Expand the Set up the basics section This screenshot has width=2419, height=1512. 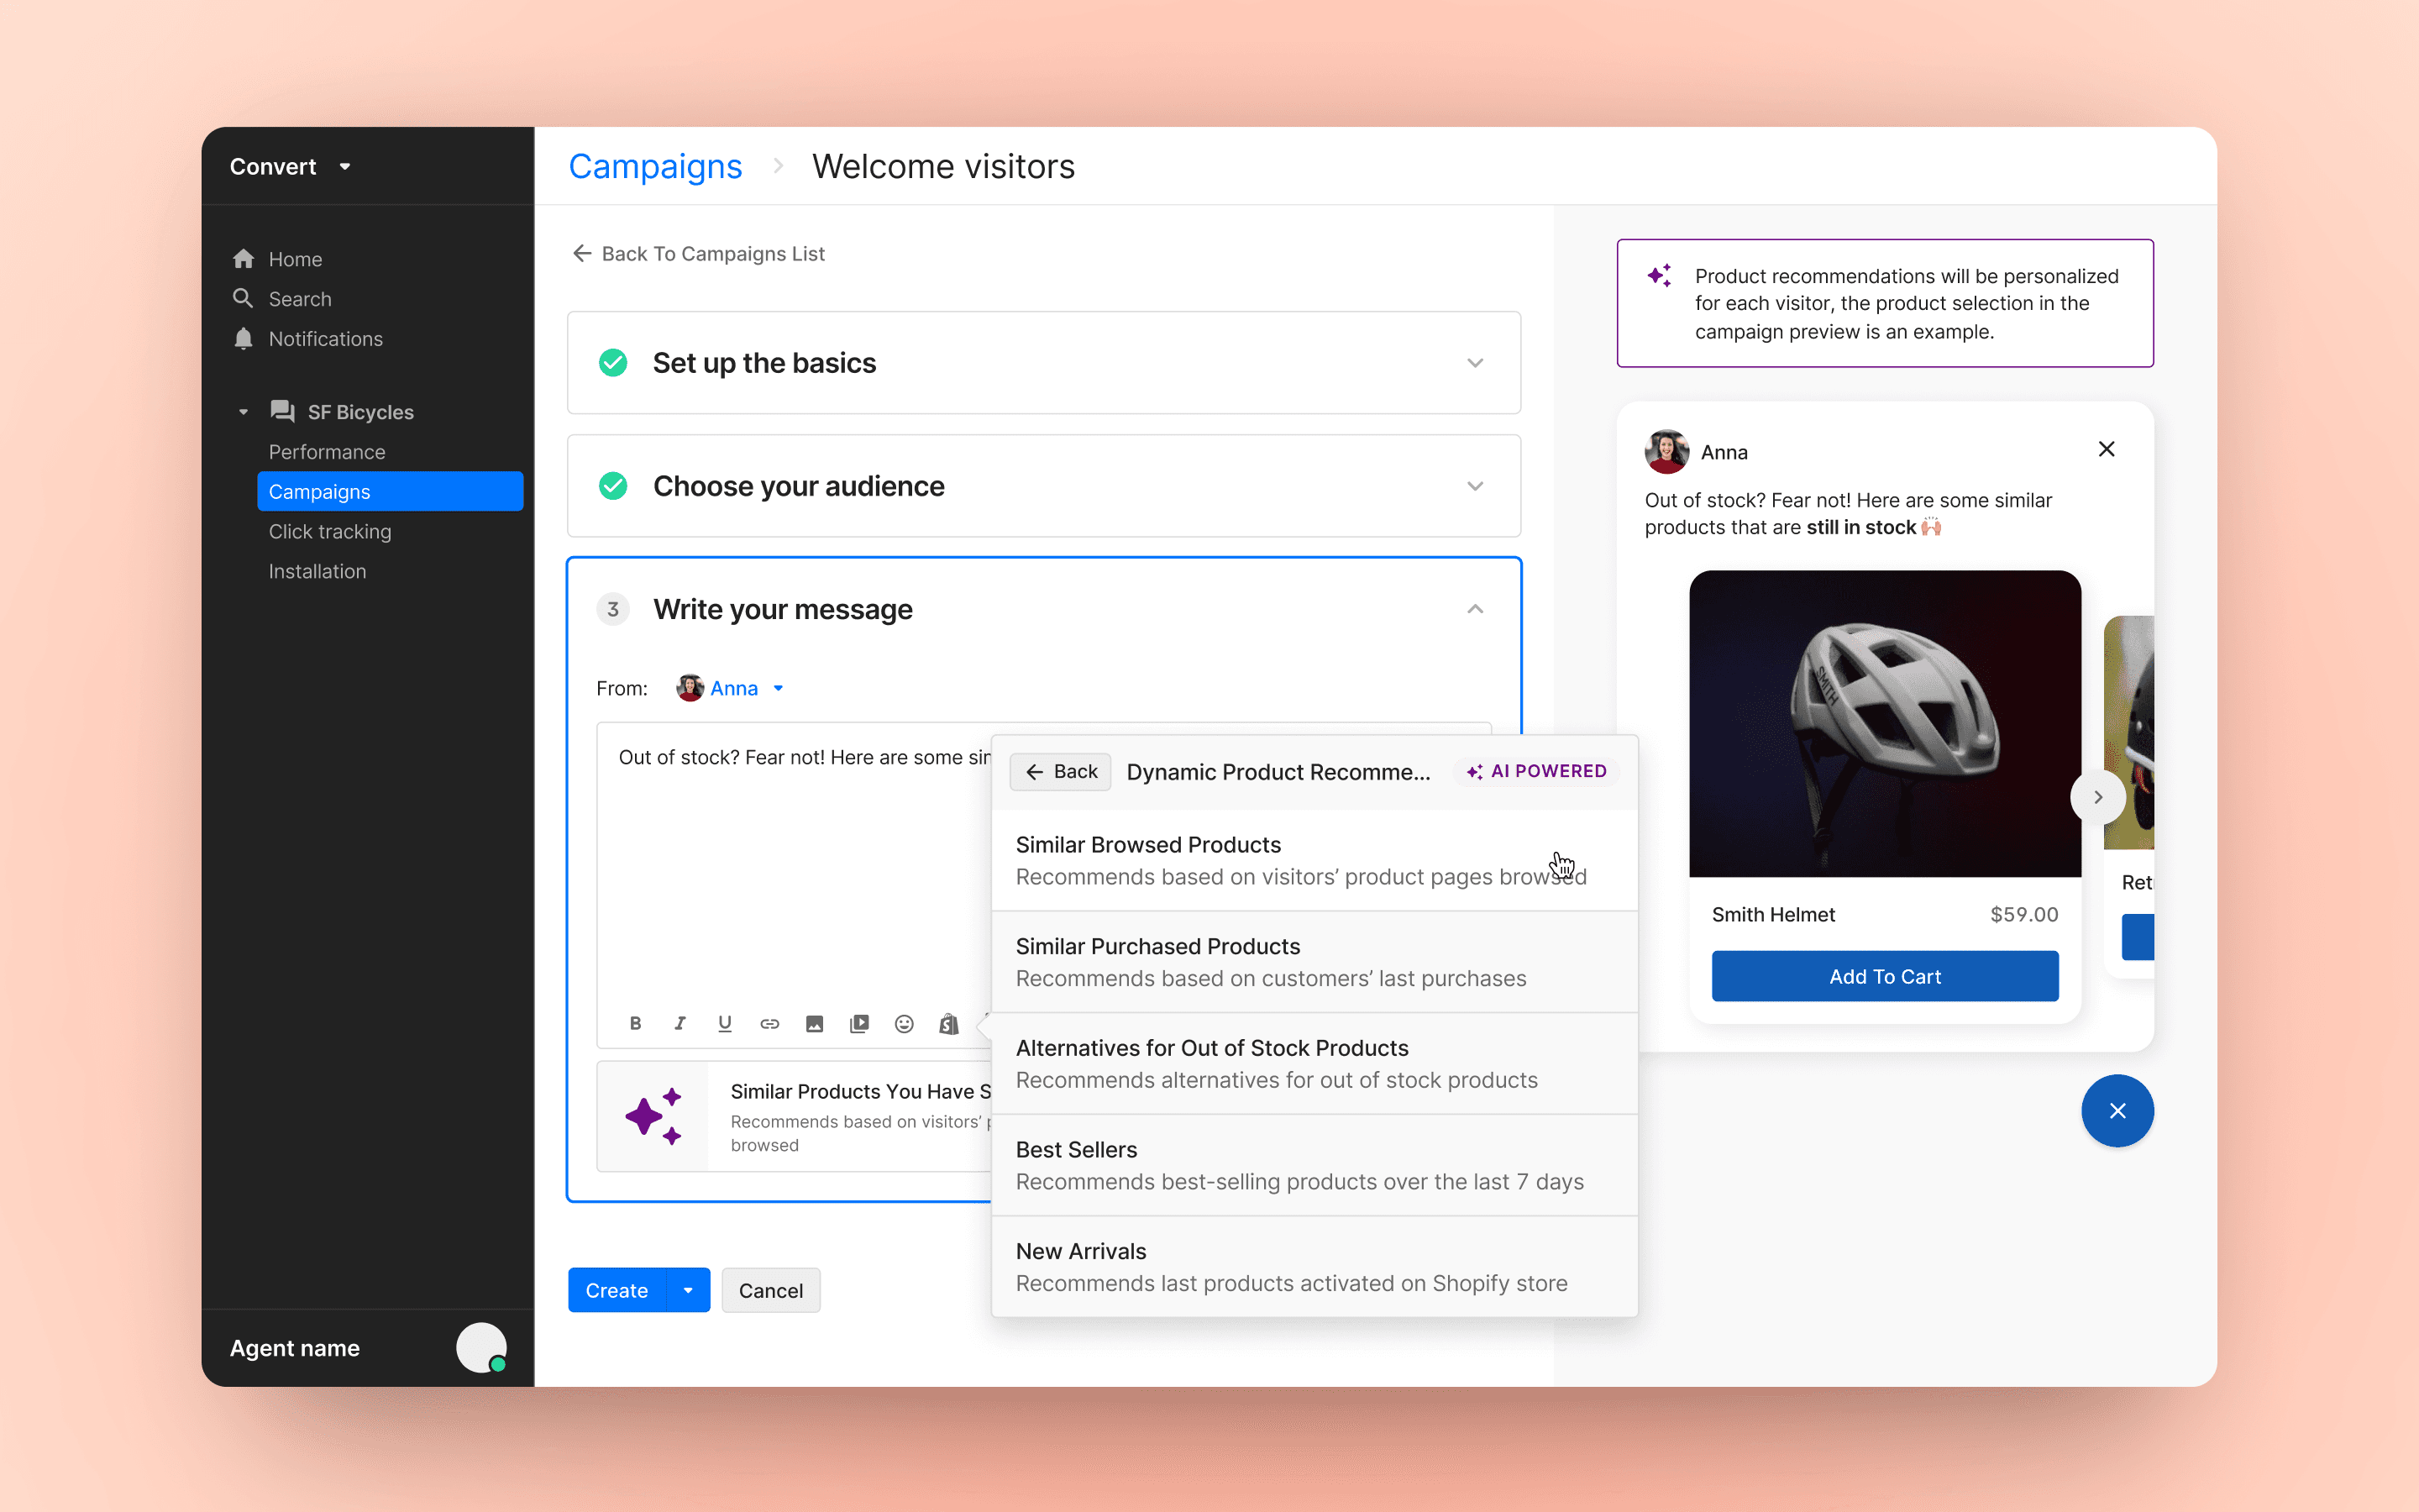tap(1474, 363)
